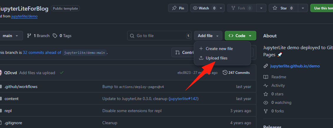Open the Add files via upload commit
Screen dimensions: 333x128
point(37,73)
